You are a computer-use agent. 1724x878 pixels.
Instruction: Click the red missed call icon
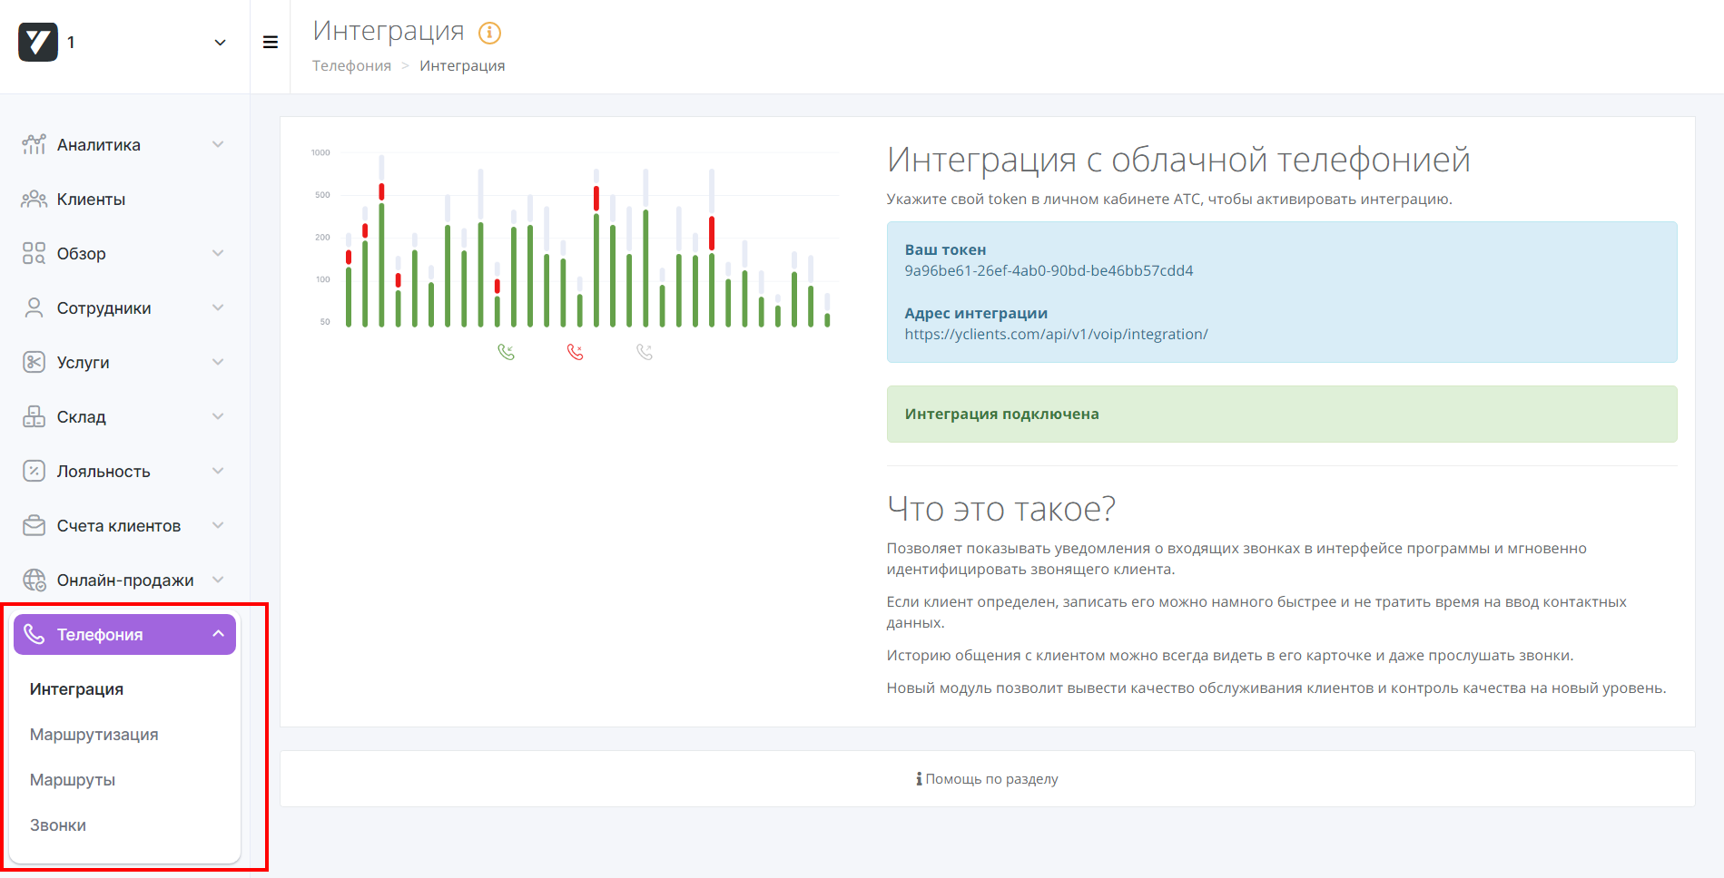(x=575, y=352)
